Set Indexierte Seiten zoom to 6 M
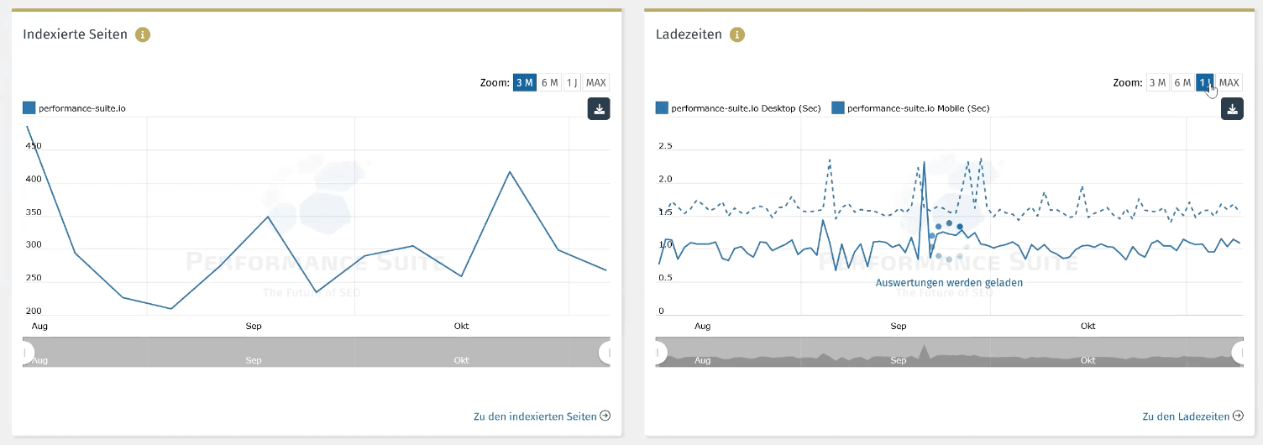Viewport: 1263px width, 445px height. [550, 82]
